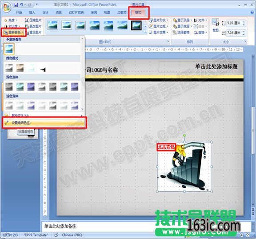The width and height of the screenshot is (256, 239).
Task: Click 单击此处添加备注 notes area
Action: coord(60,226)
